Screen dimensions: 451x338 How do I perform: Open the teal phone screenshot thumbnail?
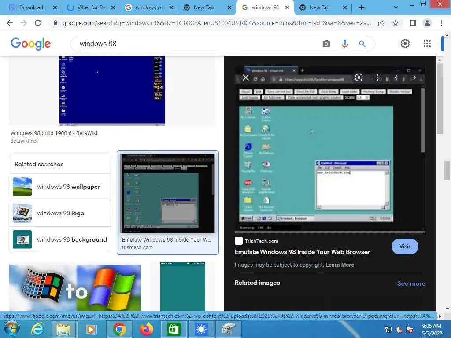183,286
